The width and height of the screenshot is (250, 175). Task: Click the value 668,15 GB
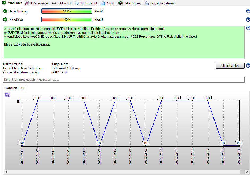coord(59,72)
